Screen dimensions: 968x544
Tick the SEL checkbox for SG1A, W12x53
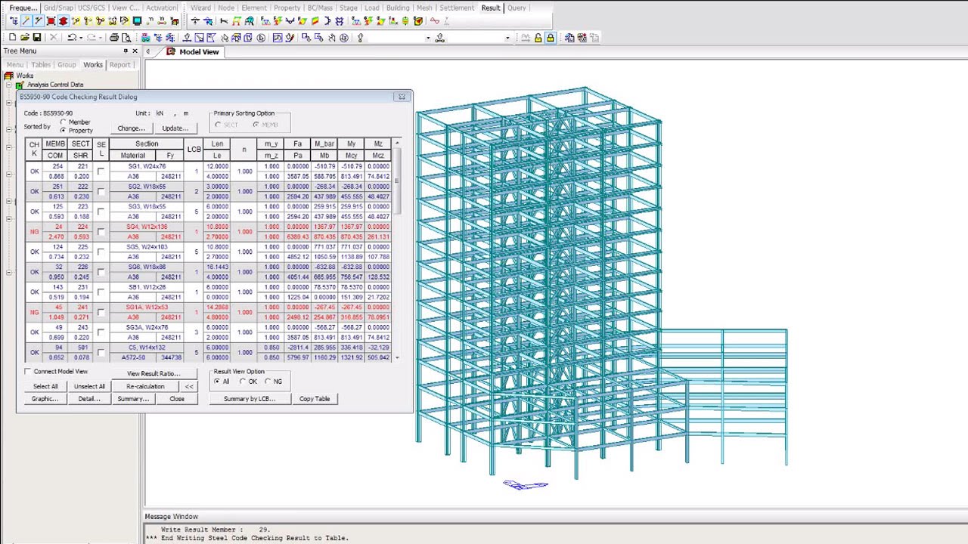101,313
